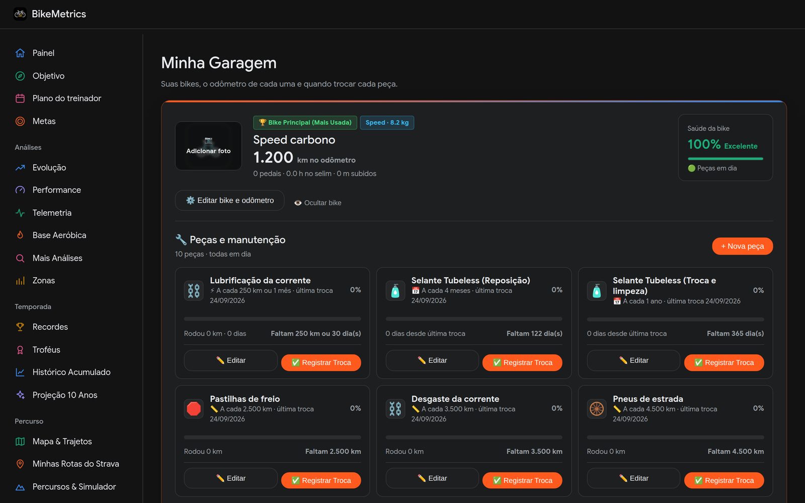Click the Pastilhas de freio red octagon icon

pyautogui.click(x=194, y=409)
